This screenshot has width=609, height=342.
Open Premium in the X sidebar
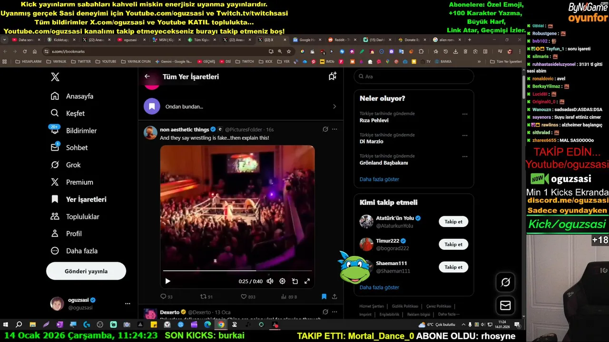71,182
